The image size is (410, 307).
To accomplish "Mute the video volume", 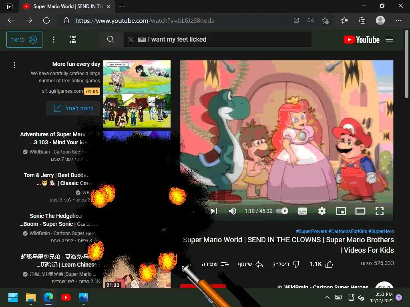I will [233, 211].
